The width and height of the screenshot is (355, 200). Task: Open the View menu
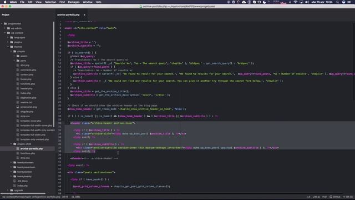(x=38, y=2)
